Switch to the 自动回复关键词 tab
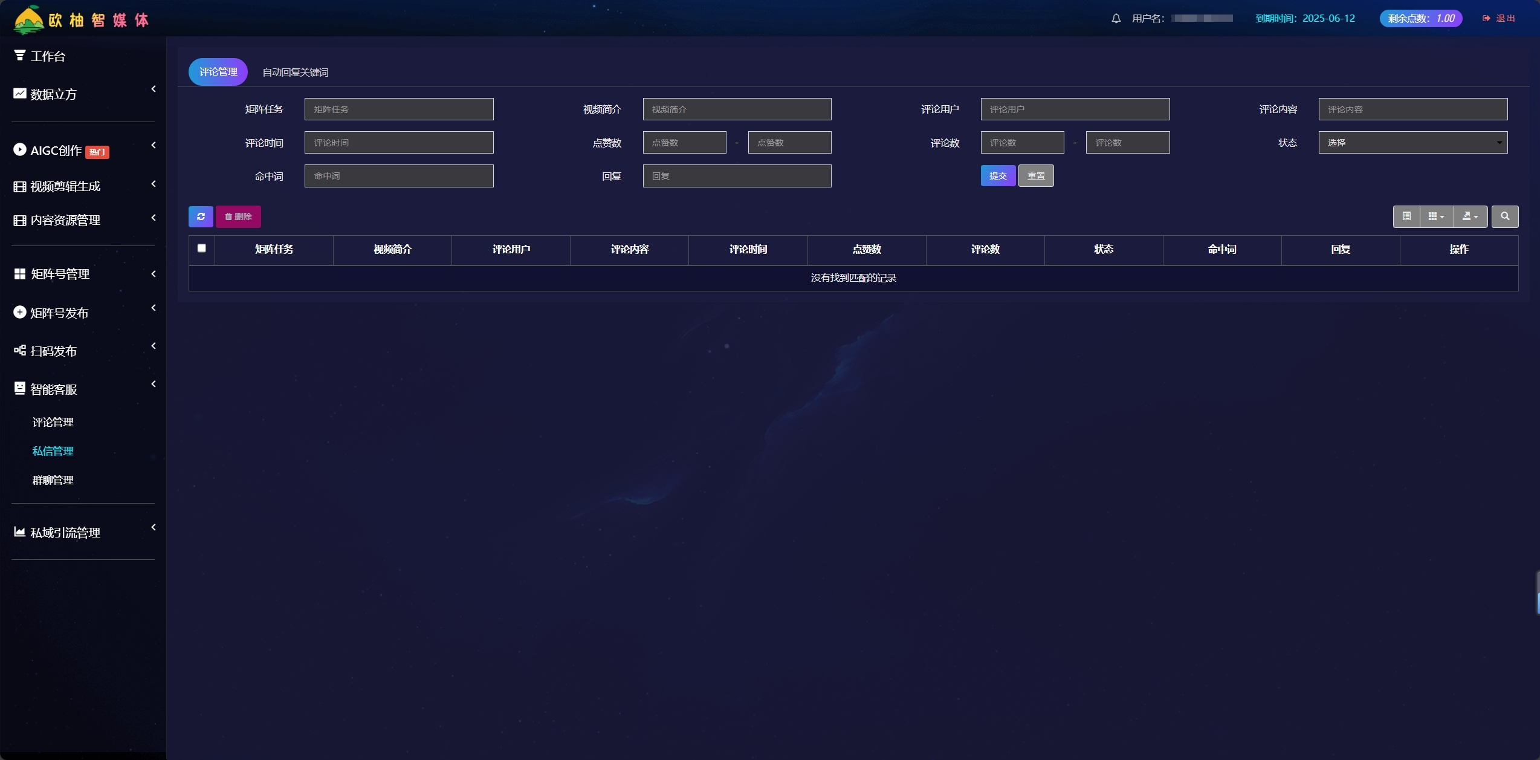The height and width of the screenshot is (760, 1540). click(x=296, y=73)
